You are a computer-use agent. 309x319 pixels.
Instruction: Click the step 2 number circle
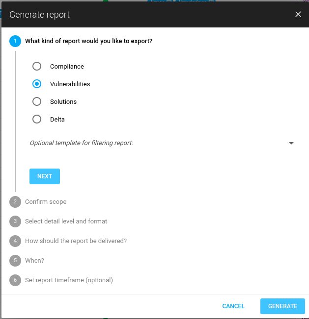pyautogui.click(x=15, y=202)
